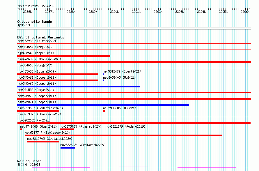Click the thick red bar under nsv470682

134,62
